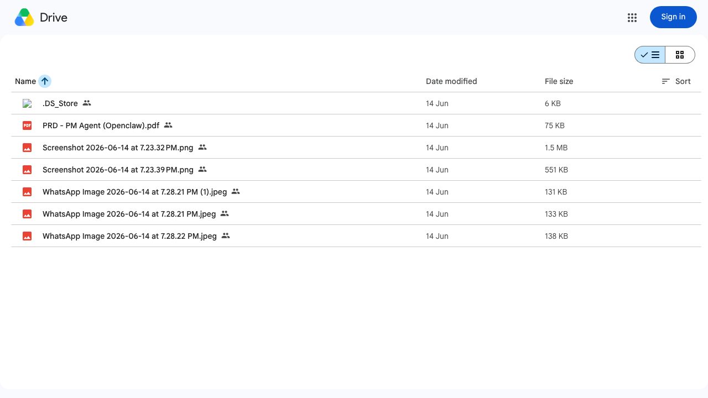Click image icon of Screenshot 7.23.32 PM.png
This screenshot has width=708, height=398.
[27, 148]
